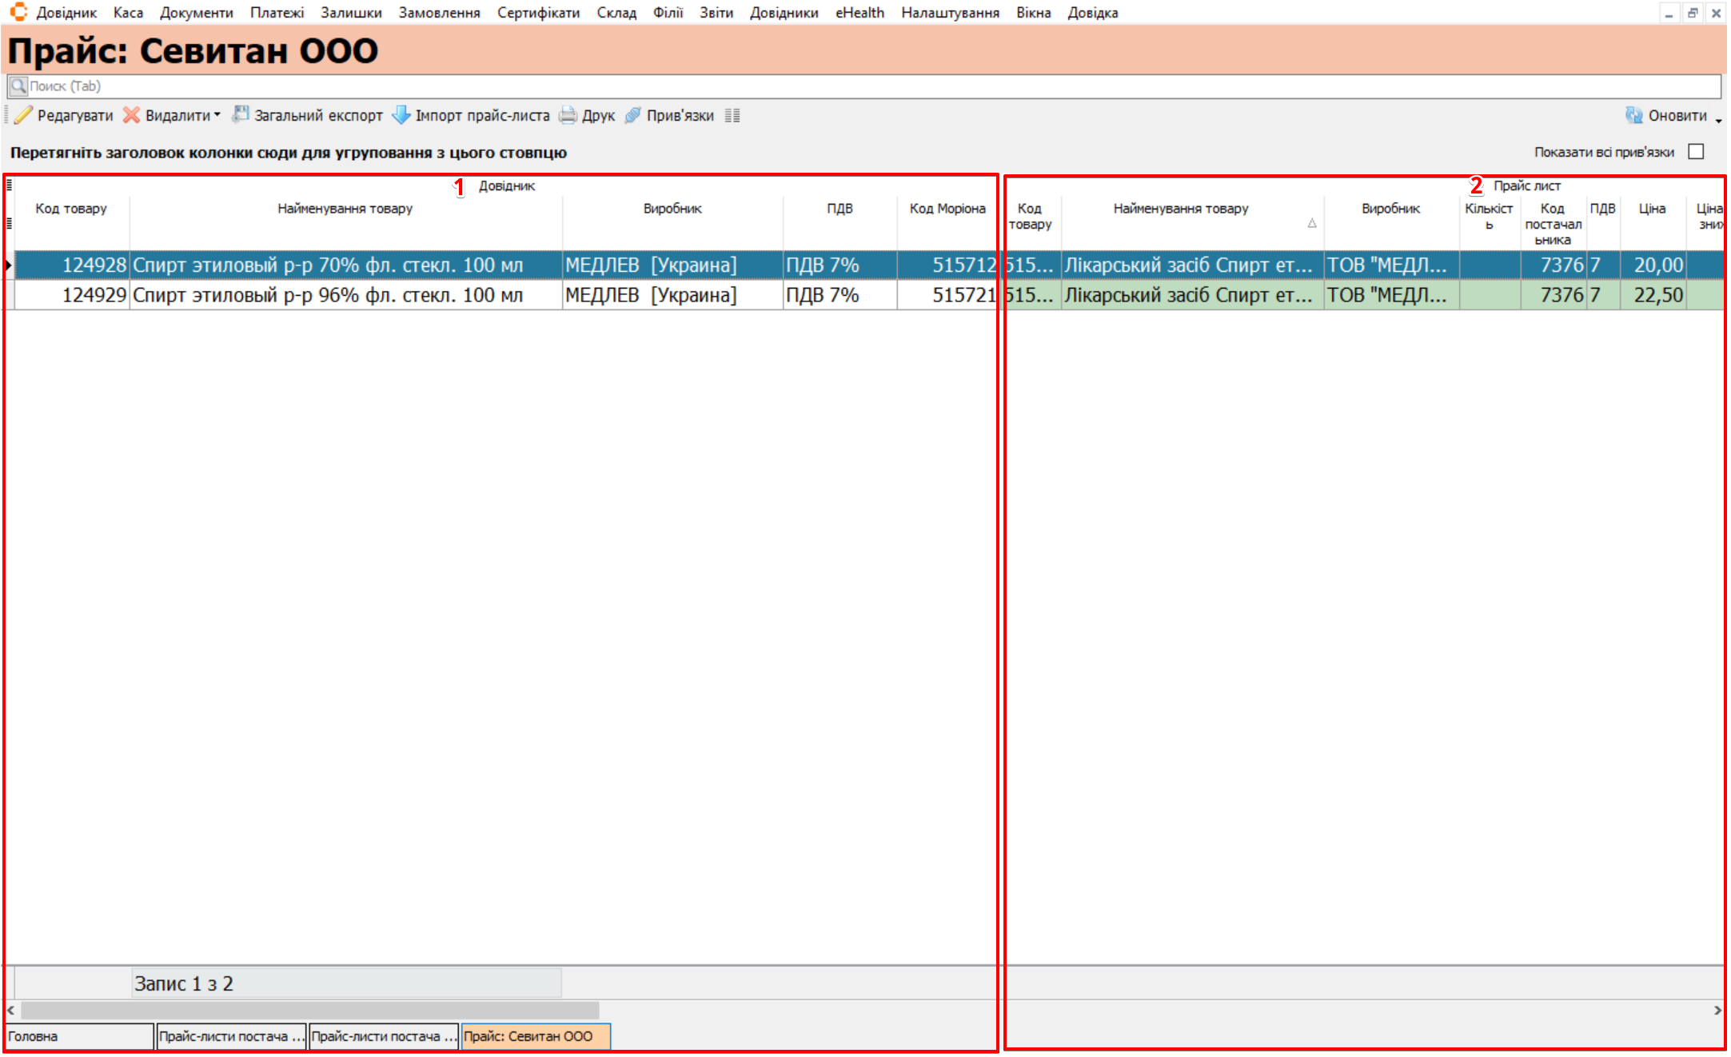Enable Показати всі прив'язки checkbox
1731x1057 pixels.
coord(1696,152)
